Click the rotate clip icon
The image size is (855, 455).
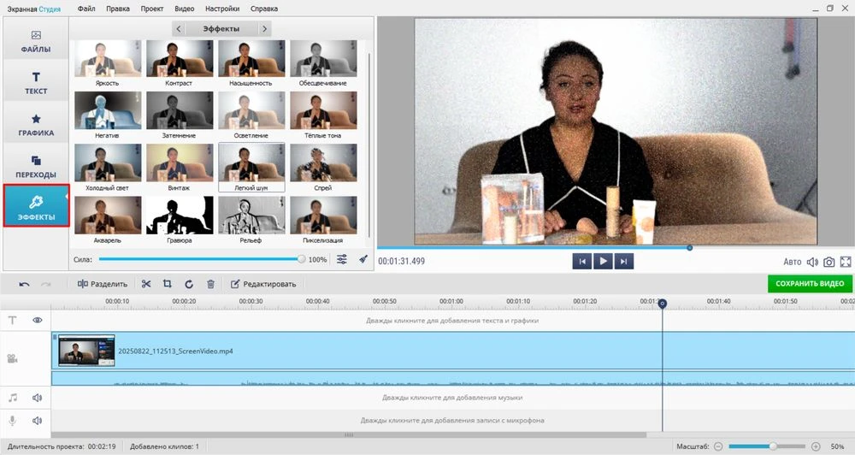coord(188,284)
